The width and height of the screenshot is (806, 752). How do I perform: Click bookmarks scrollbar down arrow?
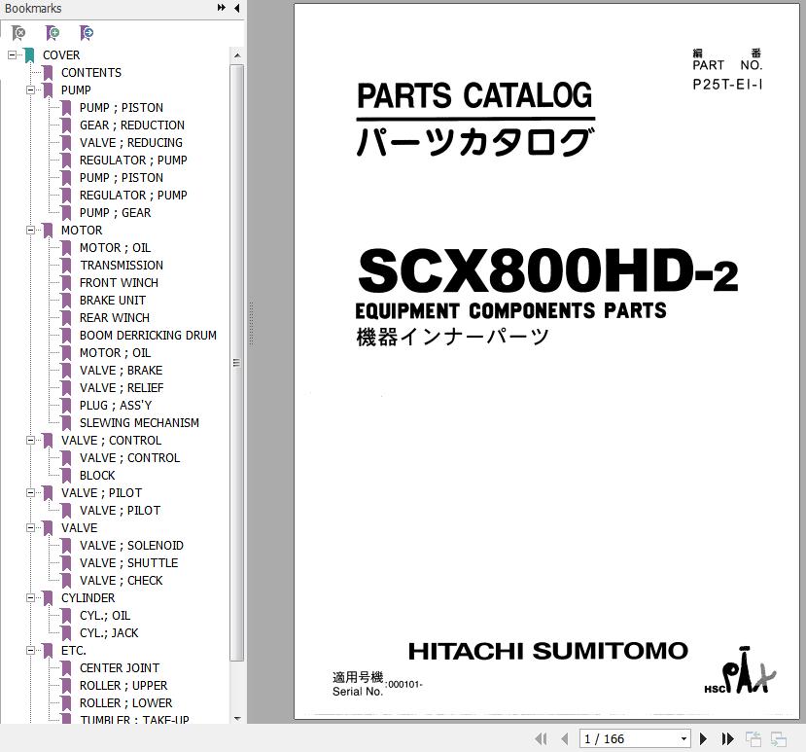tap(237, 718)
